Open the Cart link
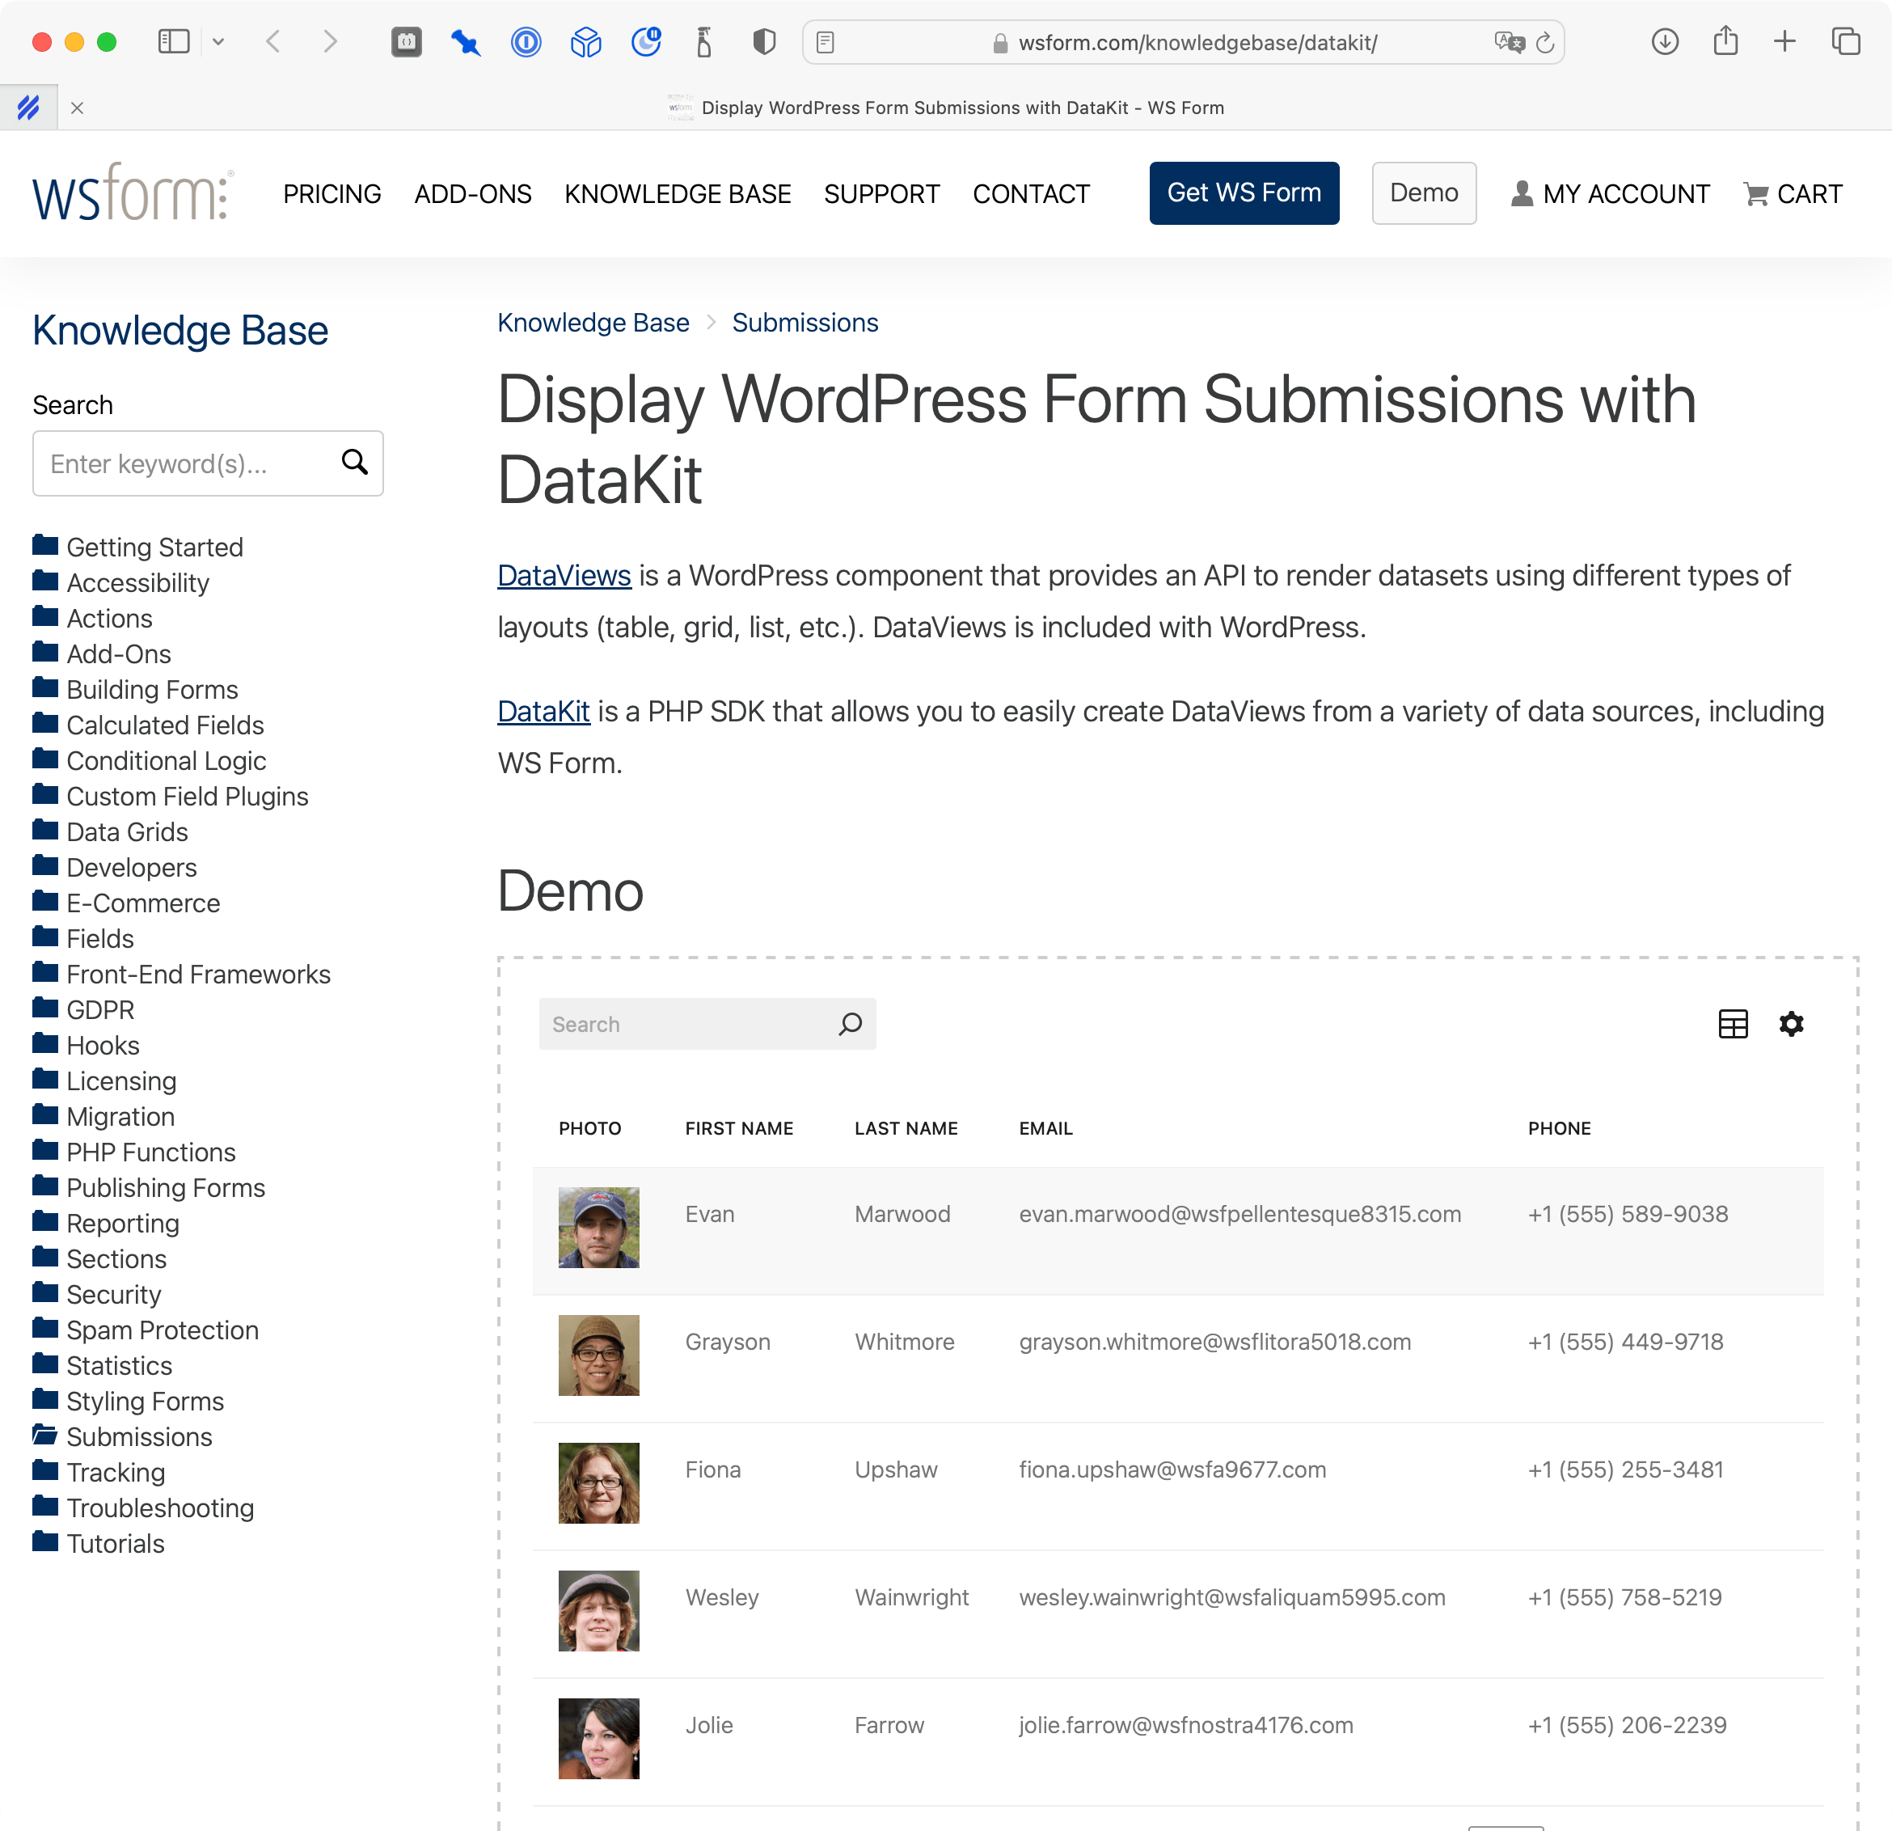 [x=1793, y=194]
